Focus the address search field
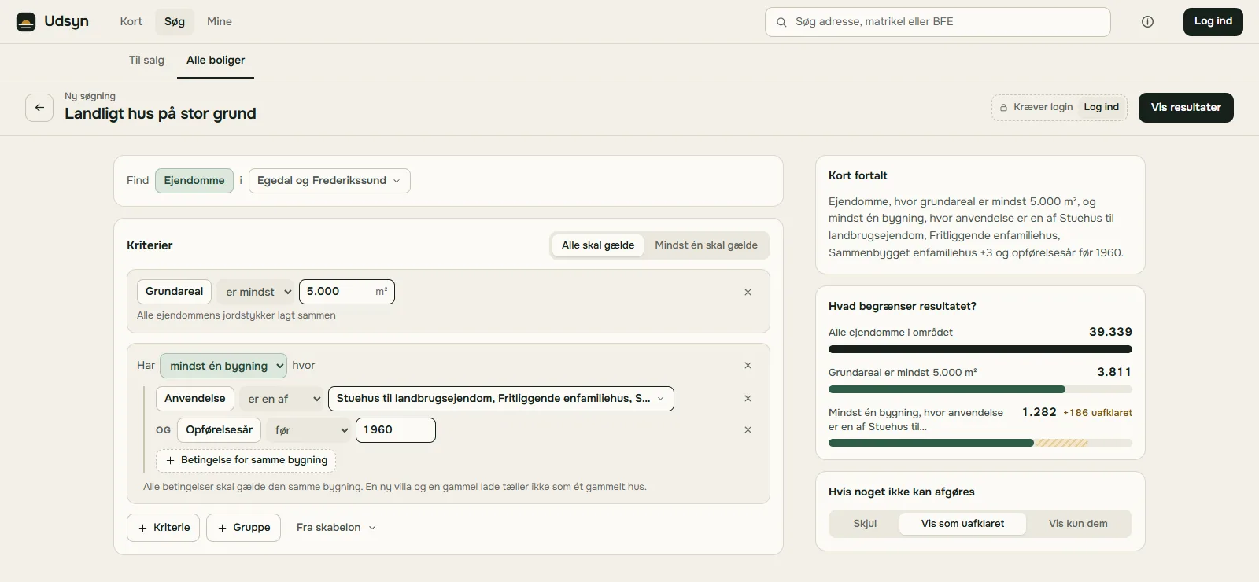Image resolution: width=1259 pixels, height=582 pixels. point(938,22)
